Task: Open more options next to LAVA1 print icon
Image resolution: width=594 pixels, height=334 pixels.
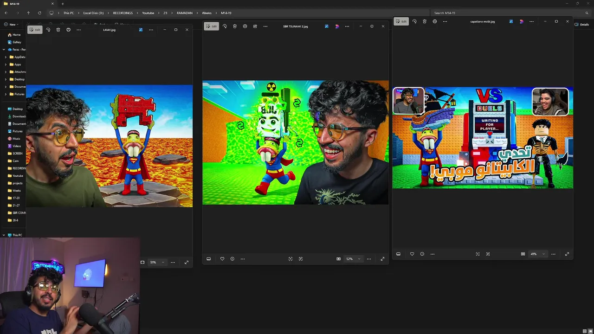Action: click(78, 30)
